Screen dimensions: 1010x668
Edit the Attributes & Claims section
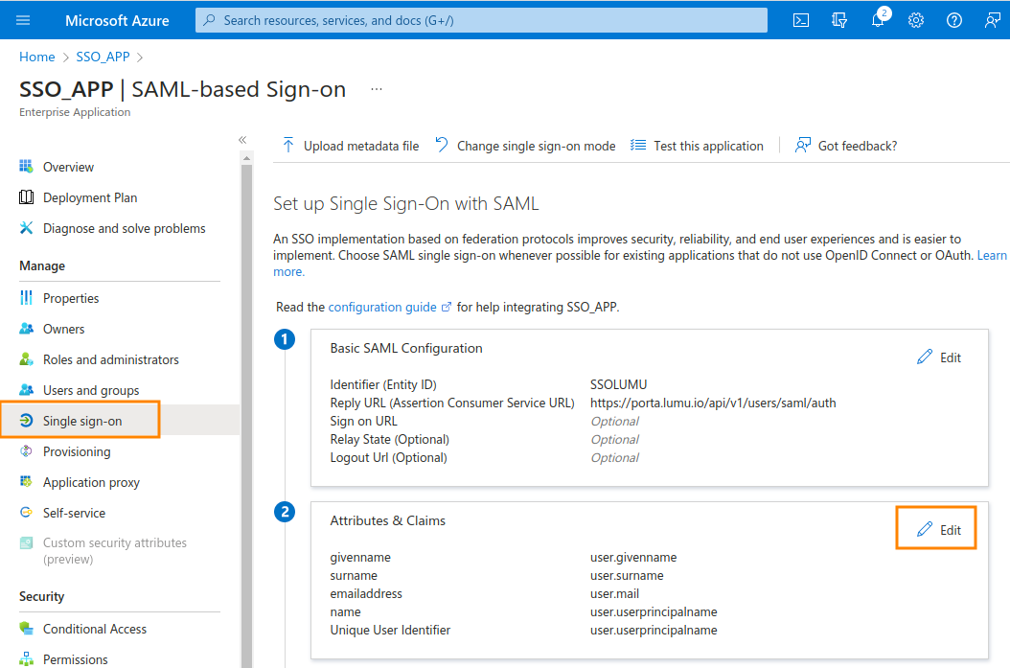(x=939, y=530)
